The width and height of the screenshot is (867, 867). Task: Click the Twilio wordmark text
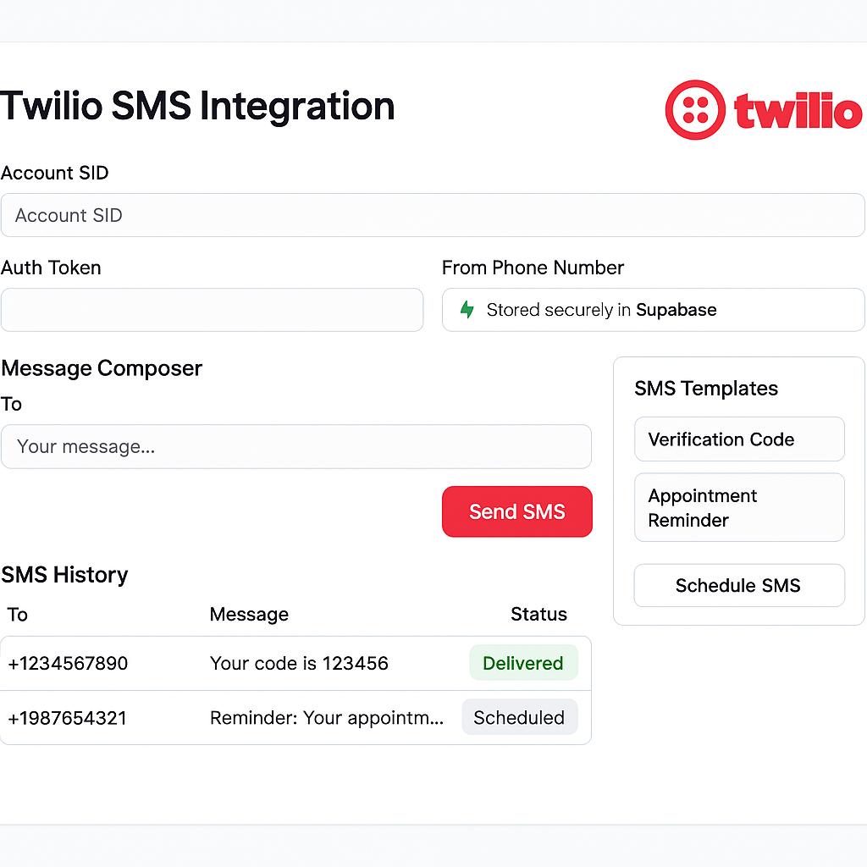tap(798, 112)
